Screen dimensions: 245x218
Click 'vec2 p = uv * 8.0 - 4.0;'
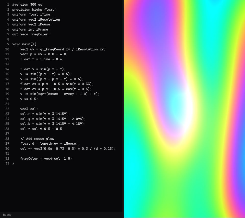[44, 54]
